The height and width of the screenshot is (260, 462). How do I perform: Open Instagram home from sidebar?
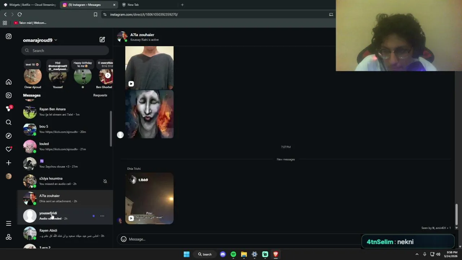(9, 82)
